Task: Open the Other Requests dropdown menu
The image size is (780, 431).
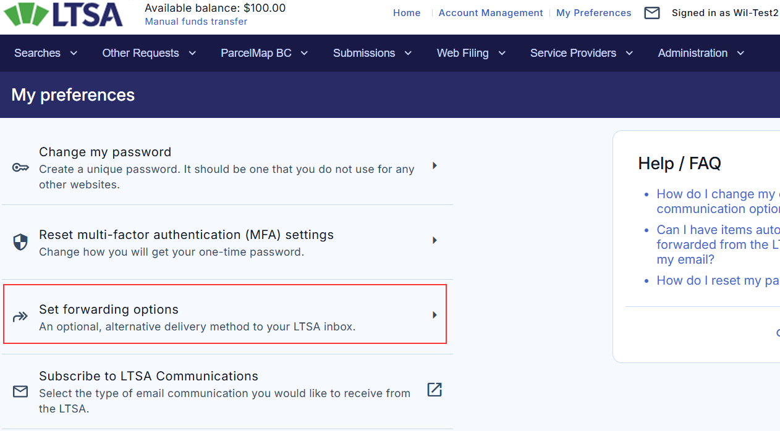Action: (149, 53)
